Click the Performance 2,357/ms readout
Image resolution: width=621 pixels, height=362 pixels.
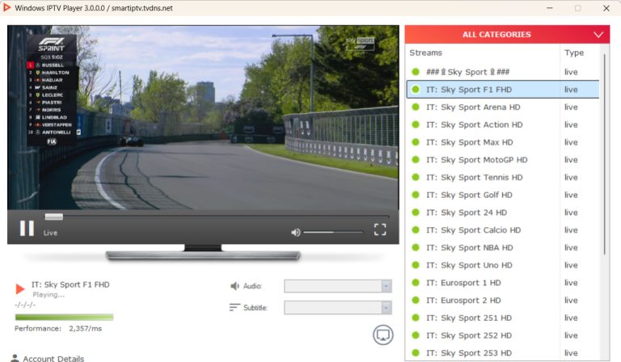point(58,328)
